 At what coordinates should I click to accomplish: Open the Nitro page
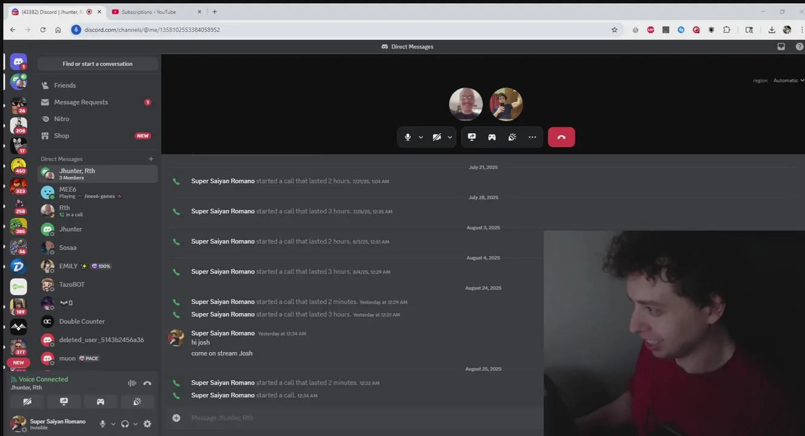(x=98, y=119)
